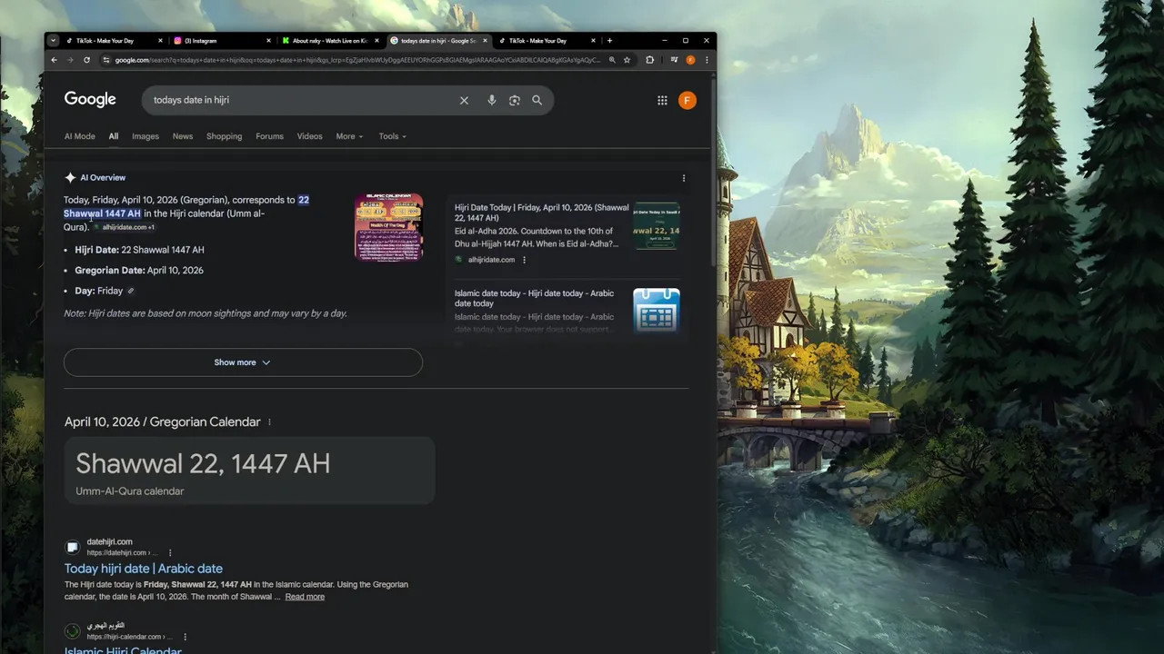Close the todays date in hijri tab
1164x654 pixels.
tap(486, 41)
